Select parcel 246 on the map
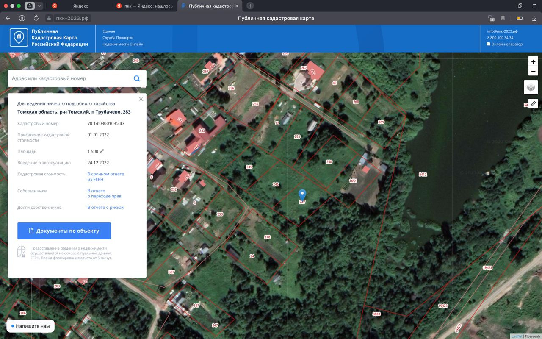The width and height of the screenshot is (542, 339). point(276,184)
